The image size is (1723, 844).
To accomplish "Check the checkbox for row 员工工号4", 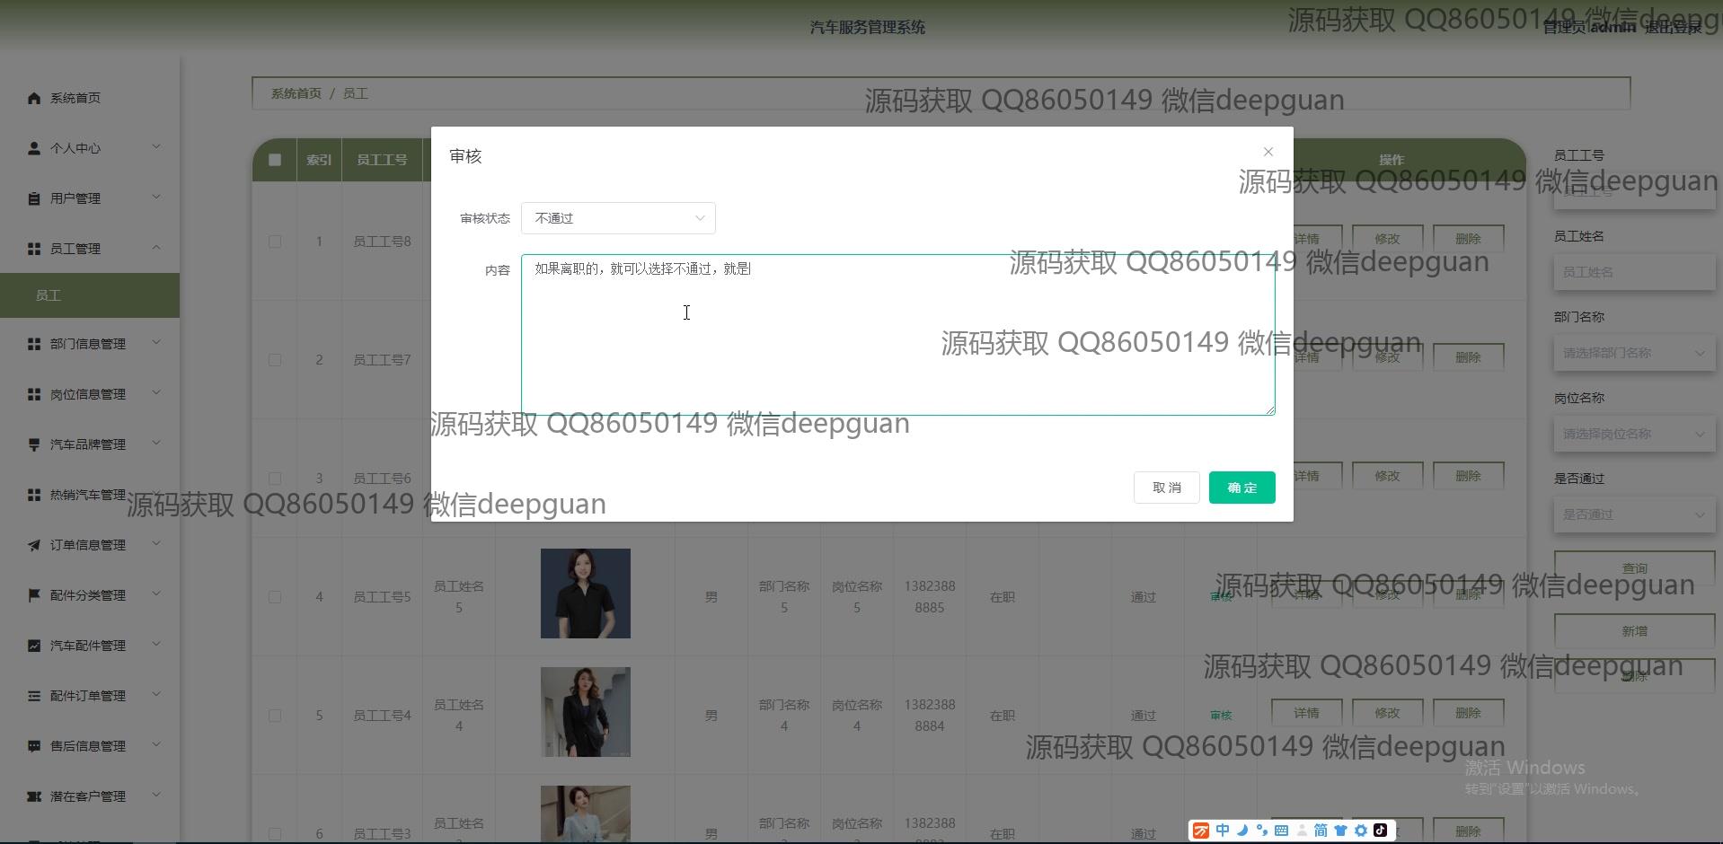I will click(275, 716).
